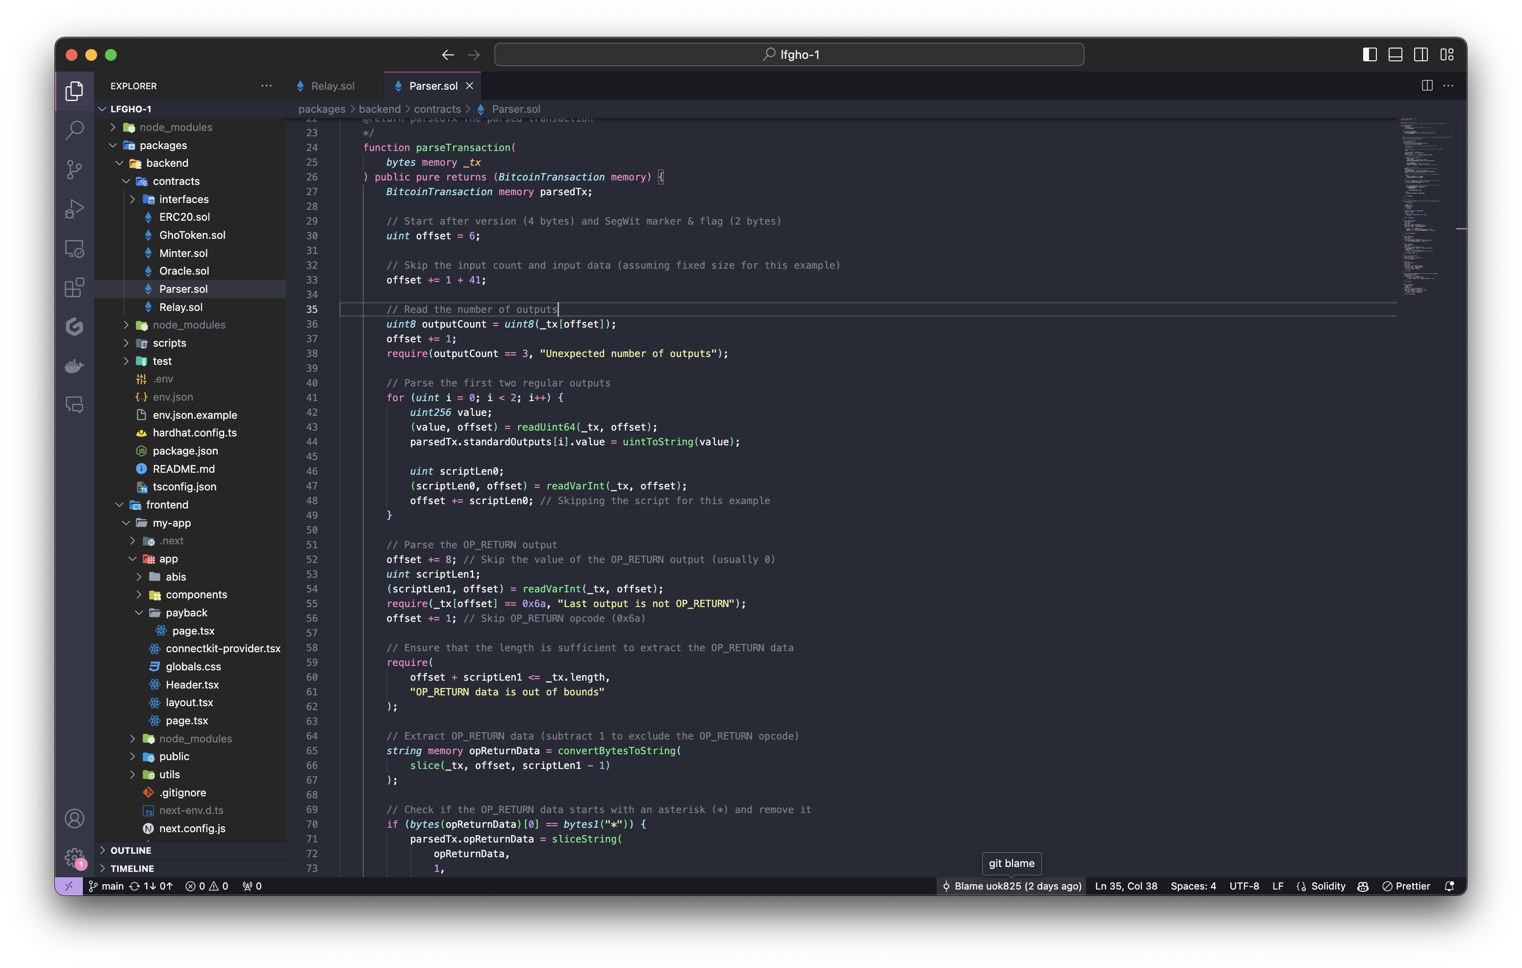
Task: Close the Parser.sol tab
Action: (x=469, y=85)
